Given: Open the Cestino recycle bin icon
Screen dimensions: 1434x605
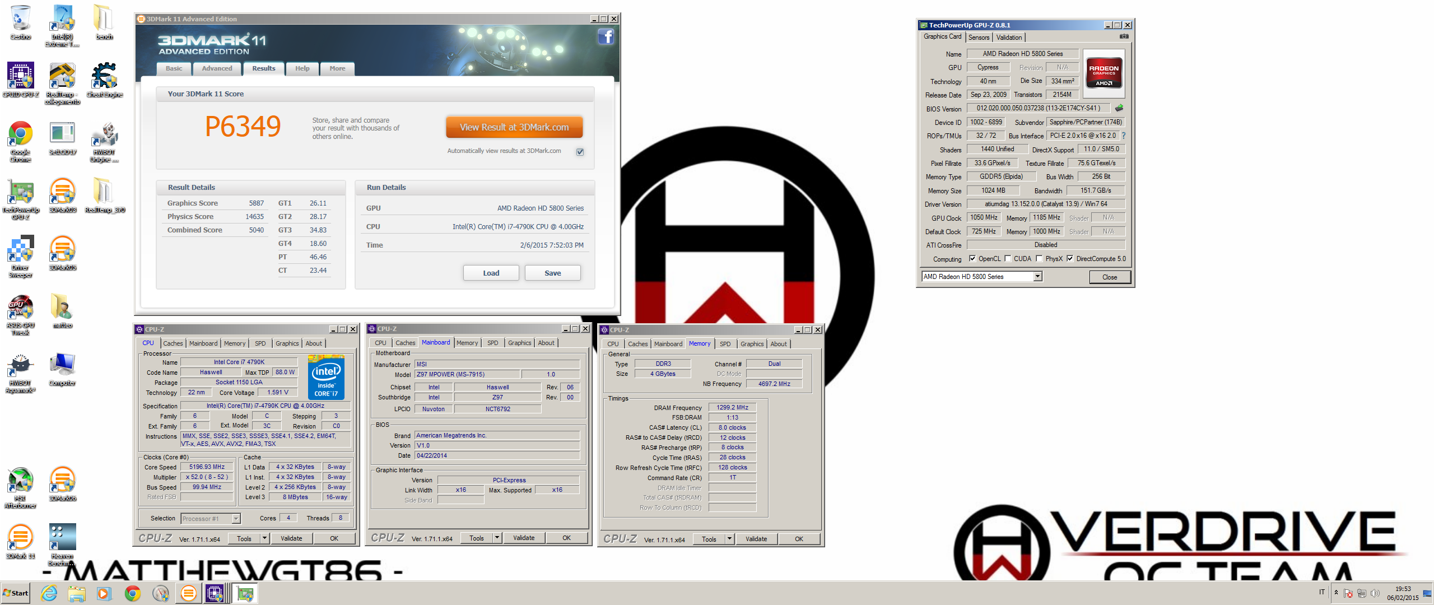Looking at the screenshot, I should coord(21,21).
